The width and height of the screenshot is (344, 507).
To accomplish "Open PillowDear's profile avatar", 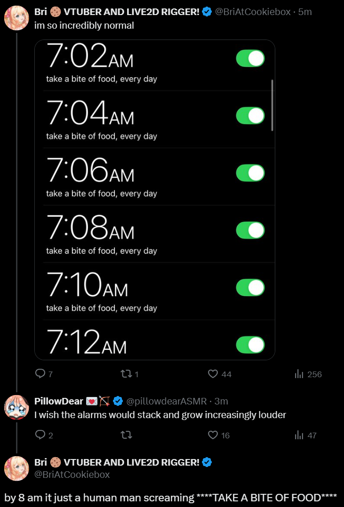I will 16,407.
